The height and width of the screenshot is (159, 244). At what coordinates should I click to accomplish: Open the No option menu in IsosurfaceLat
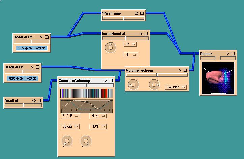pyautogui.click(x=130, y=55)
